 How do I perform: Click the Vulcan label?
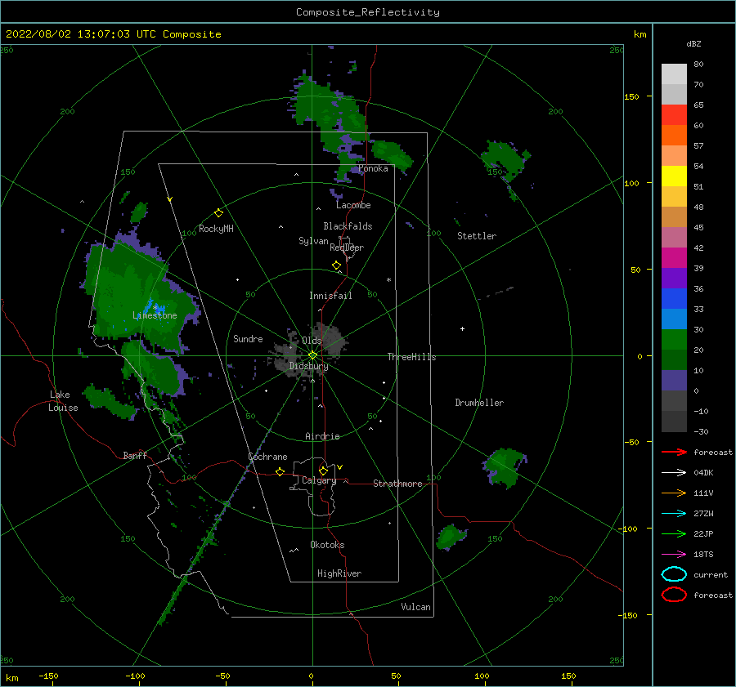coord(416,607)
